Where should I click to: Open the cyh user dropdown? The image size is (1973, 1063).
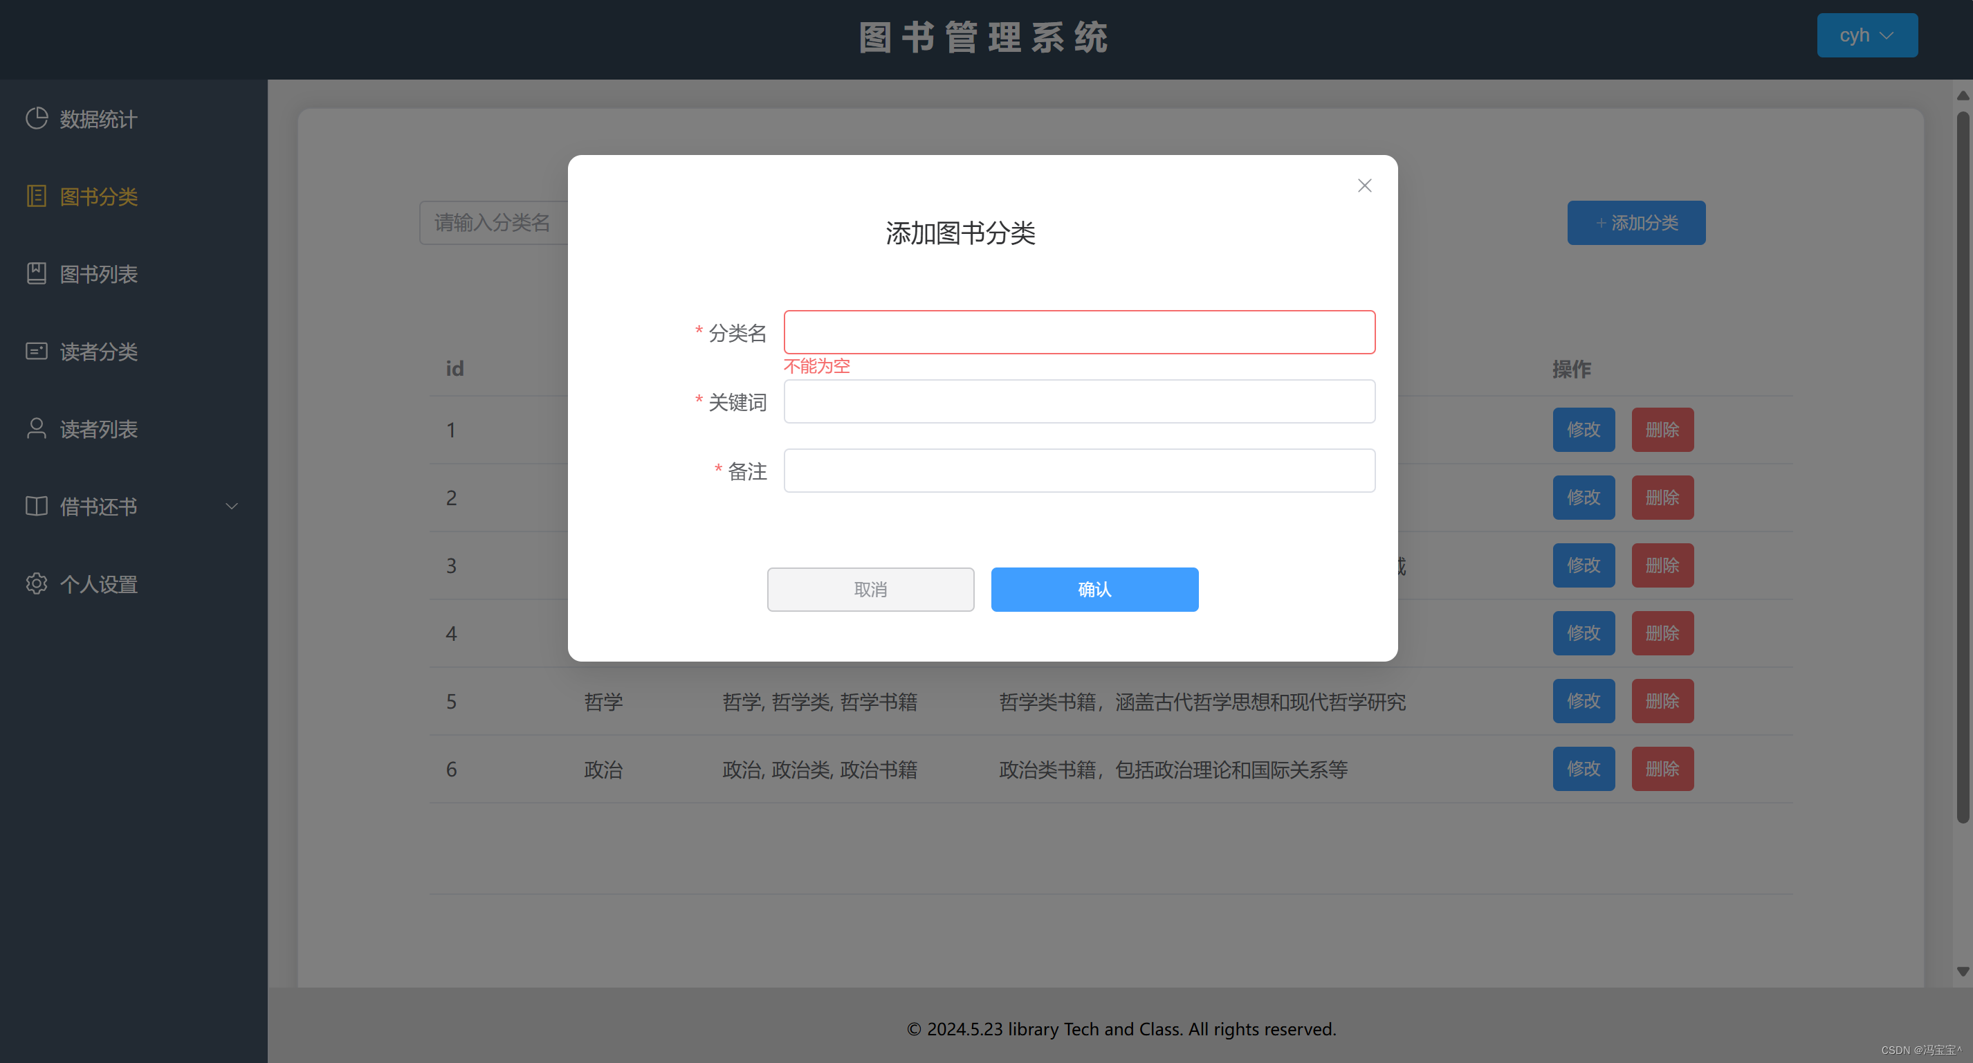(x=1866, y=35)
